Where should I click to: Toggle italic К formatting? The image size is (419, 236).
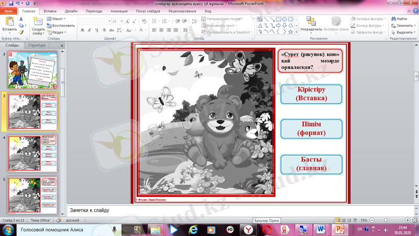(90, 31)
